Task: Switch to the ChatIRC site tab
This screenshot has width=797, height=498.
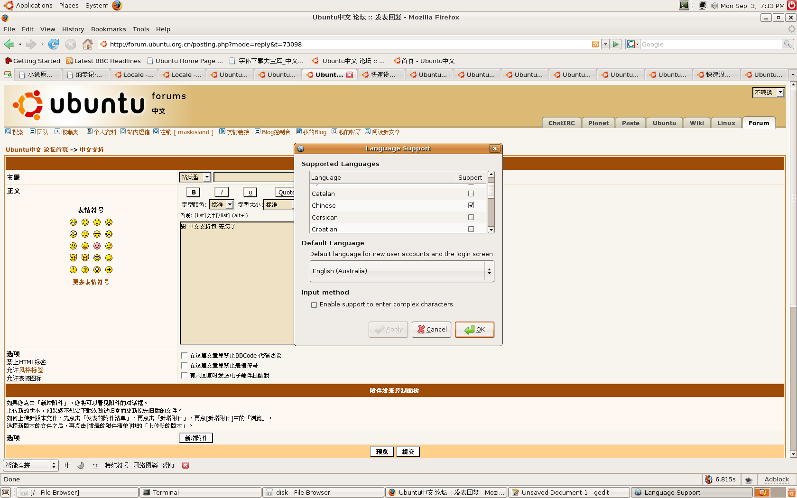Action: coord(562,123)
